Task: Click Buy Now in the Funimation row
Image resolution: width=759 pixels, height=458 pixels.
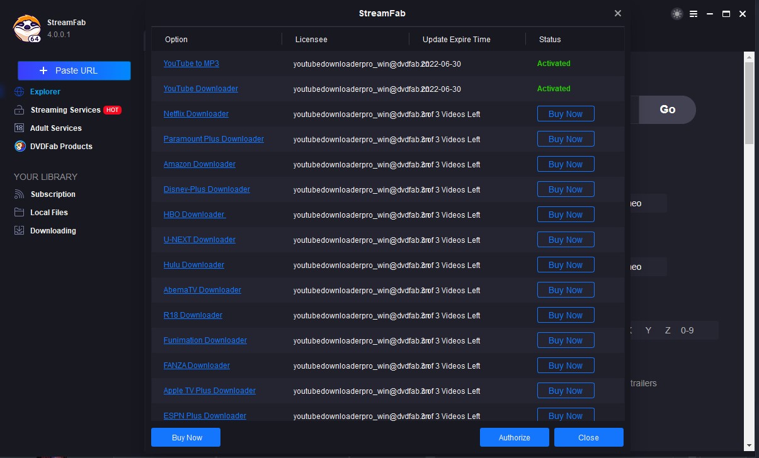Action: tap(566, 340)
